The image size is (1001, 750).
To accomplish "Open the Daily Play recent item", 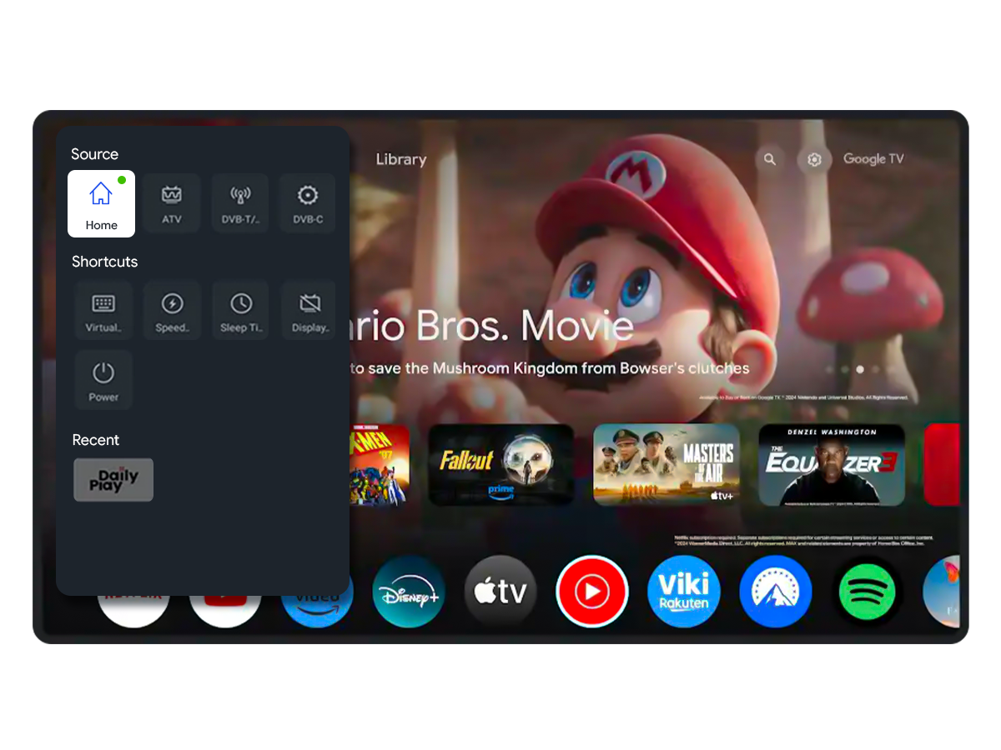I will [113, 480].
